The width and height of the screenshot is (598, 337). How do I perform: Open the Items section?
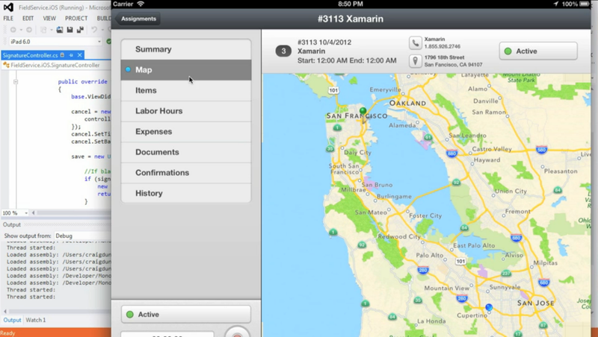186,90
